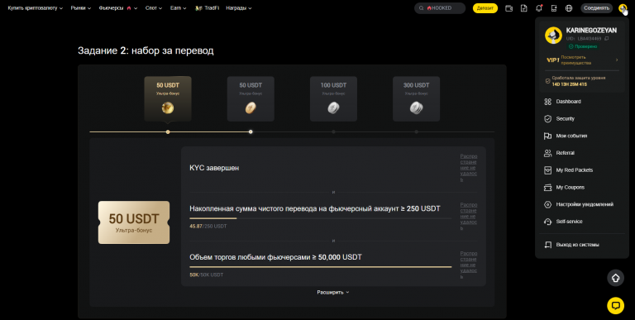Open the orders document icon

tap(524, 8)
